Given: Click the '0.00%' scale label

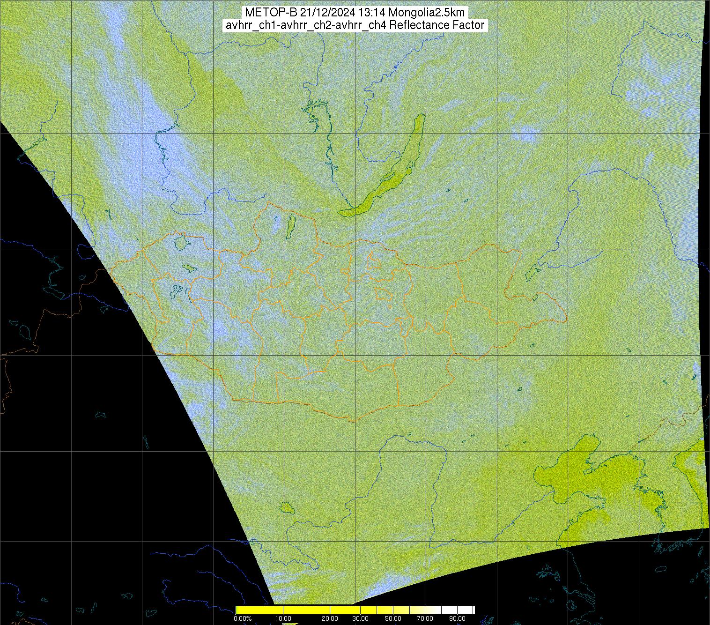Looking at the screenshot, I should [x=243, y=619].
